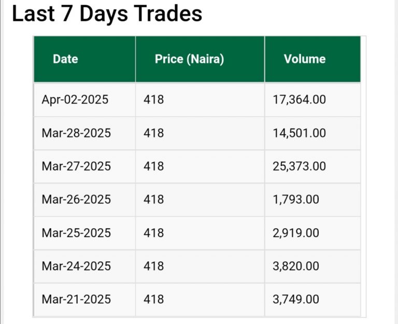Click the Date column header

coord(65,59)
